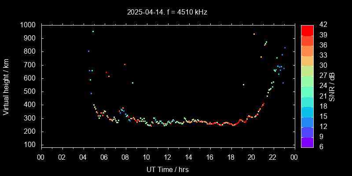Click the blue point at 800 km, 04 UT

click(x=88, y=51)
